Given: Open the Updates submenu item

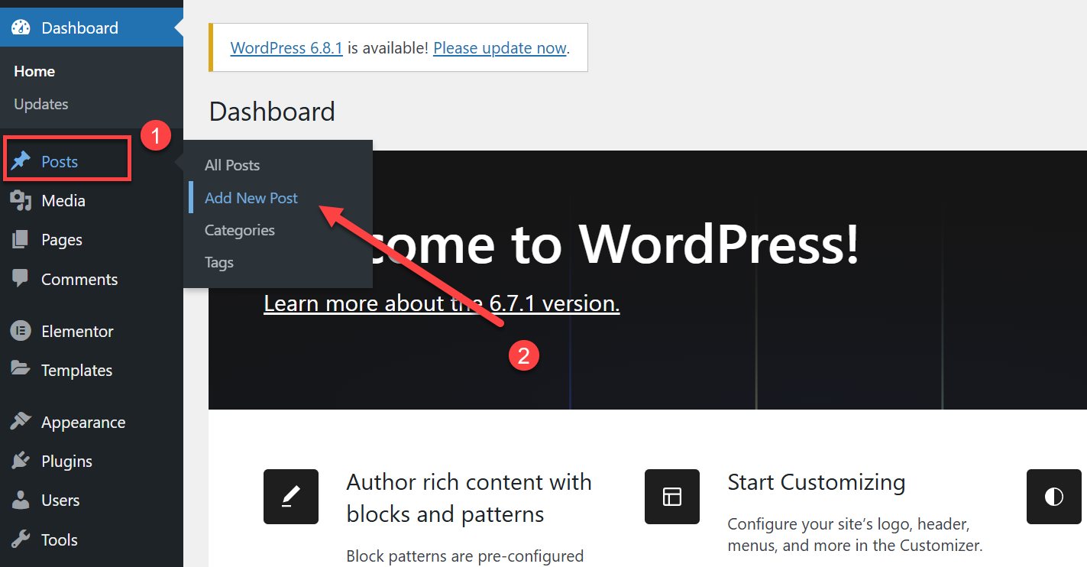Looking at the screenshot, I should pyautogui.click(x=41, y=104).
